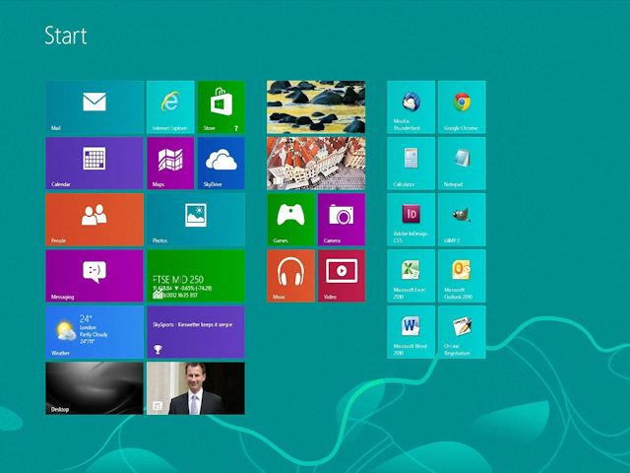This screenshot has height=473, width=630.
Task: Open the Calendar tile
Action: click(x=94, y=163)
